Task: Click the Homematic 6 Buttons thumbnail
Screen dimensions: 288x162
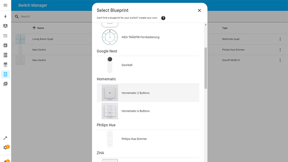Action: pyautogui.click(x=110, y=111)
